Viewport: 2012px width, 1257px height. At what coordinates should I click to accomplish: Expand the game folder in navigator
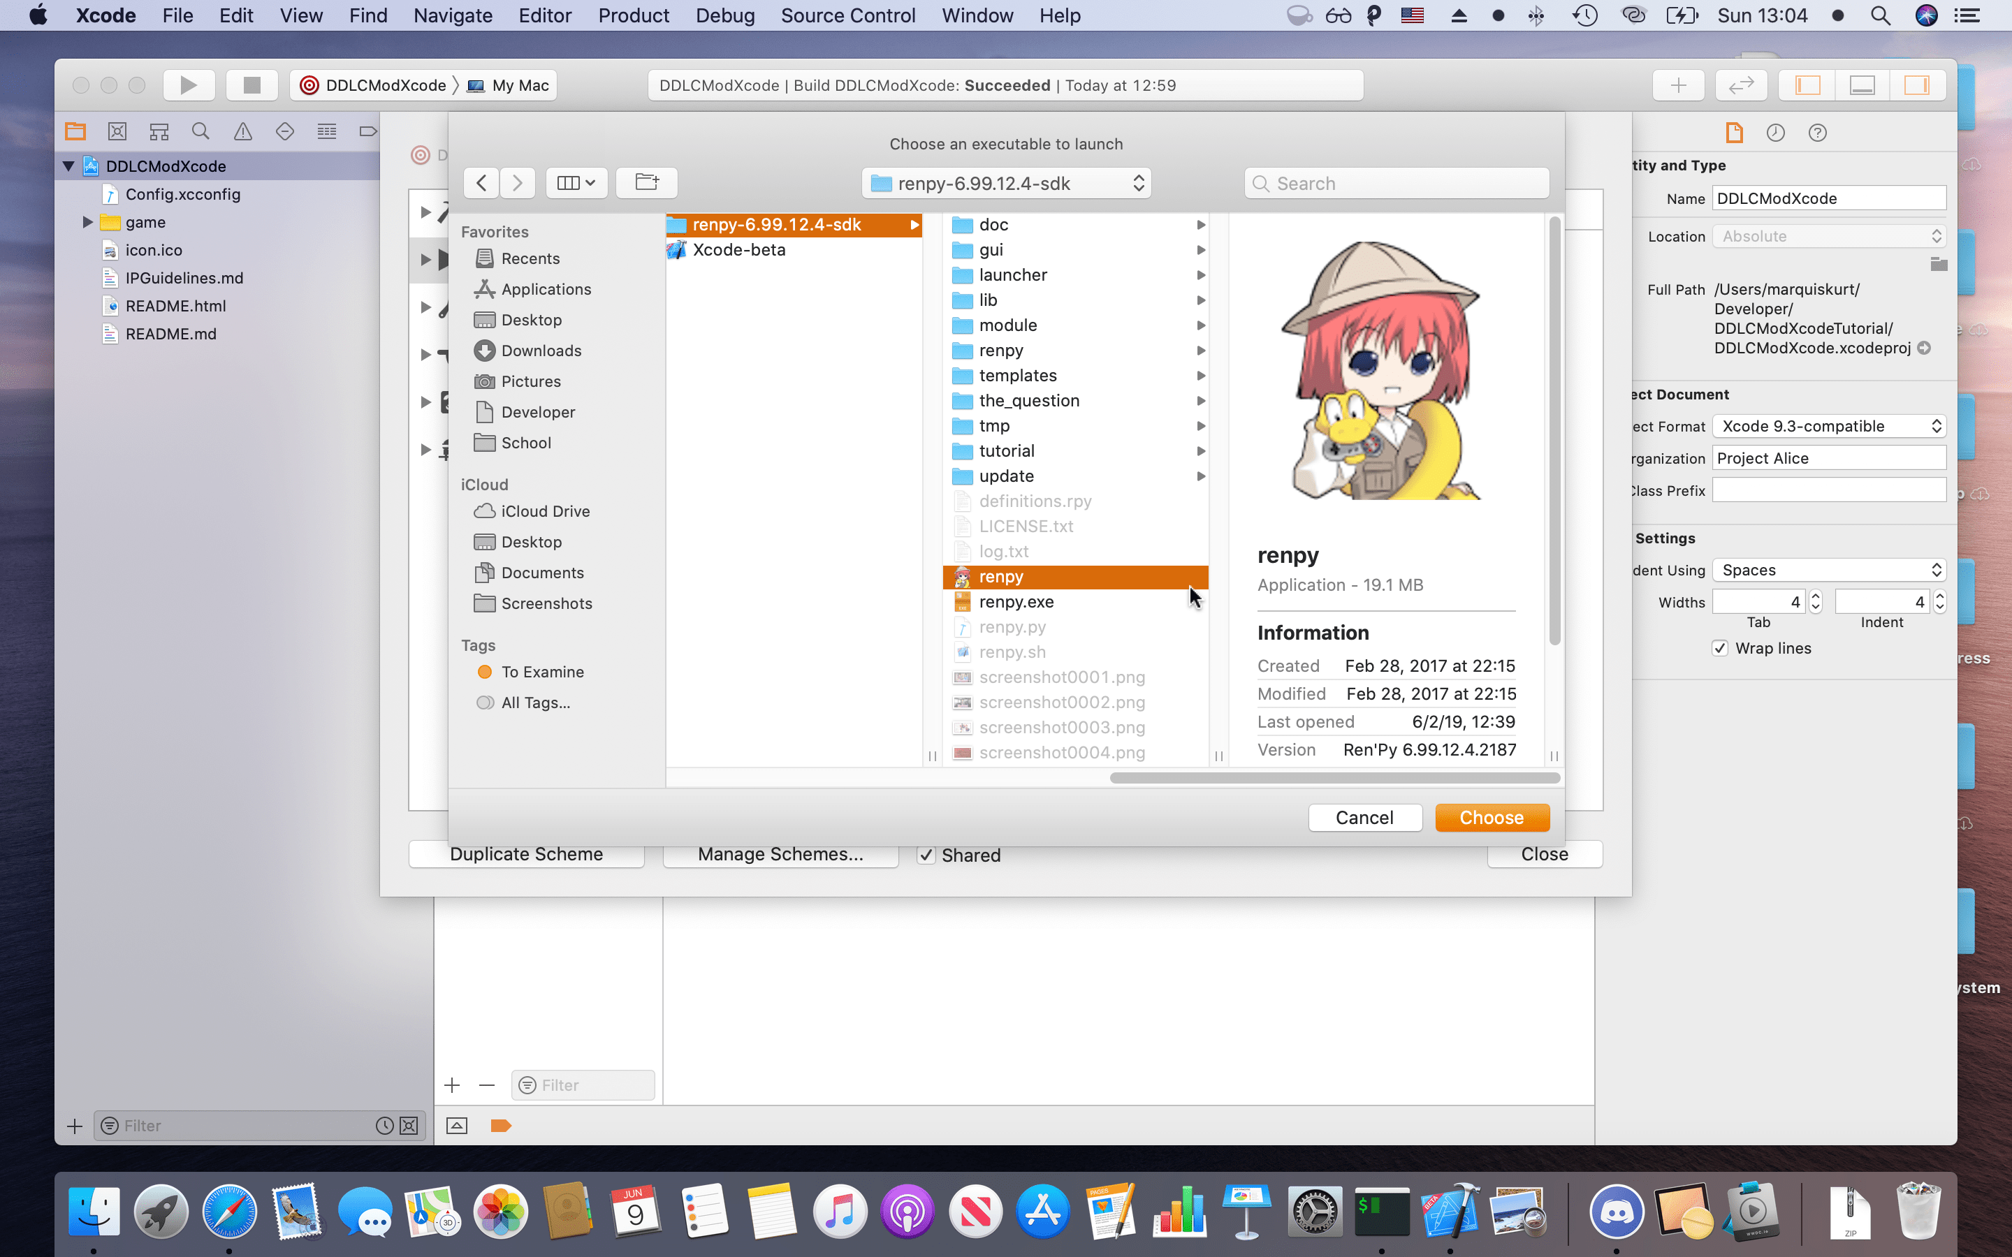point(87,222)
